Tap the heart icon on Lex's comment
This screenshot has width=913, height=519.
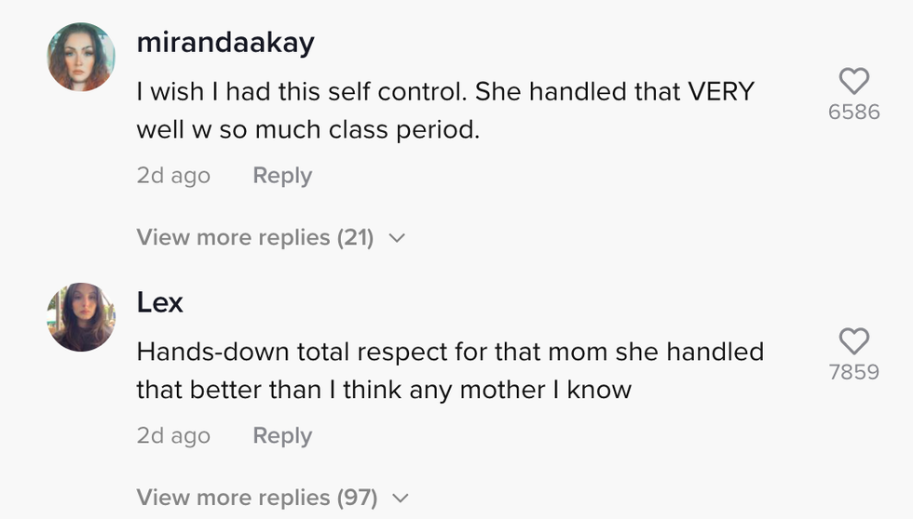tap(853, 341)
